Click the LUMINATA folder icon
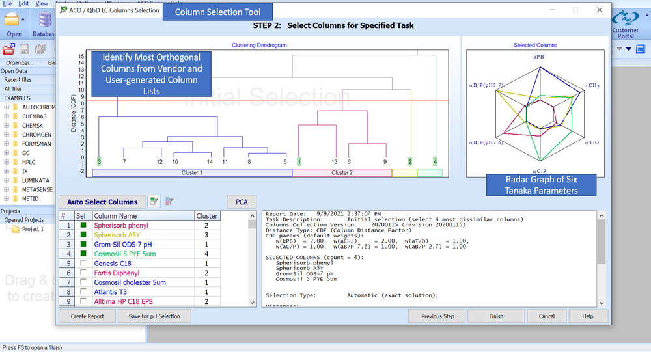The width and height of the screenshot is (651, 352). point(16,180)
